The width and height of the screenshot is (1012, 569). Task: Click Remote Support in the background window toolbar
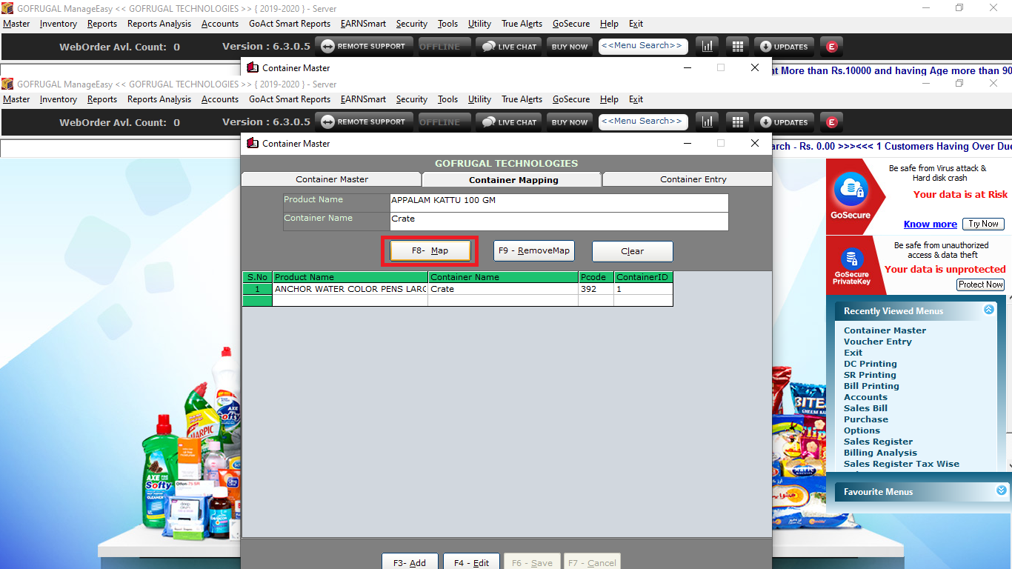click(x=364, y=46)
